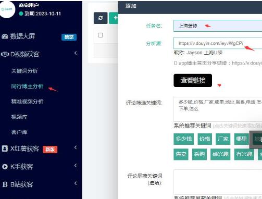Click the D app博主首页分享链接 hint text

[218, 63]
